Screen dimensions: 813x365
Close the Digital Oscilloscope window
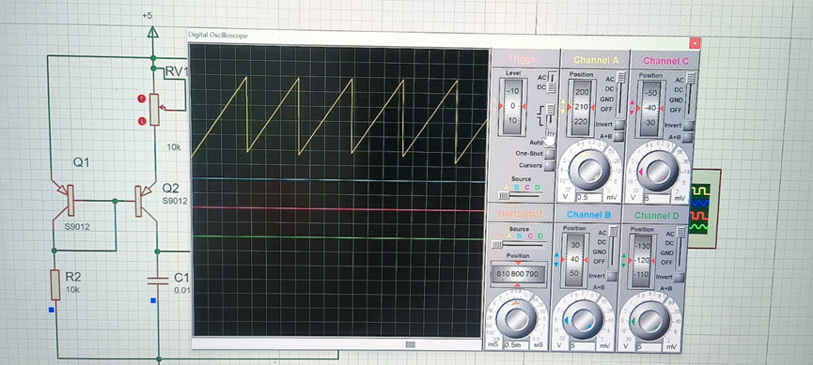696,43
